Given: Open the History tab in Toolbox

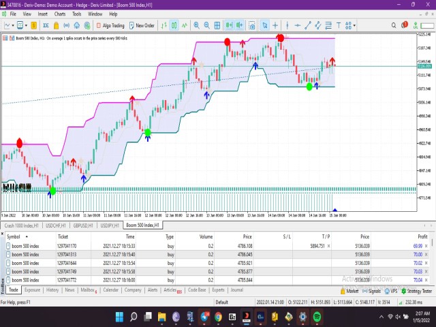Looking at the screenshot, I should (52, 290).
